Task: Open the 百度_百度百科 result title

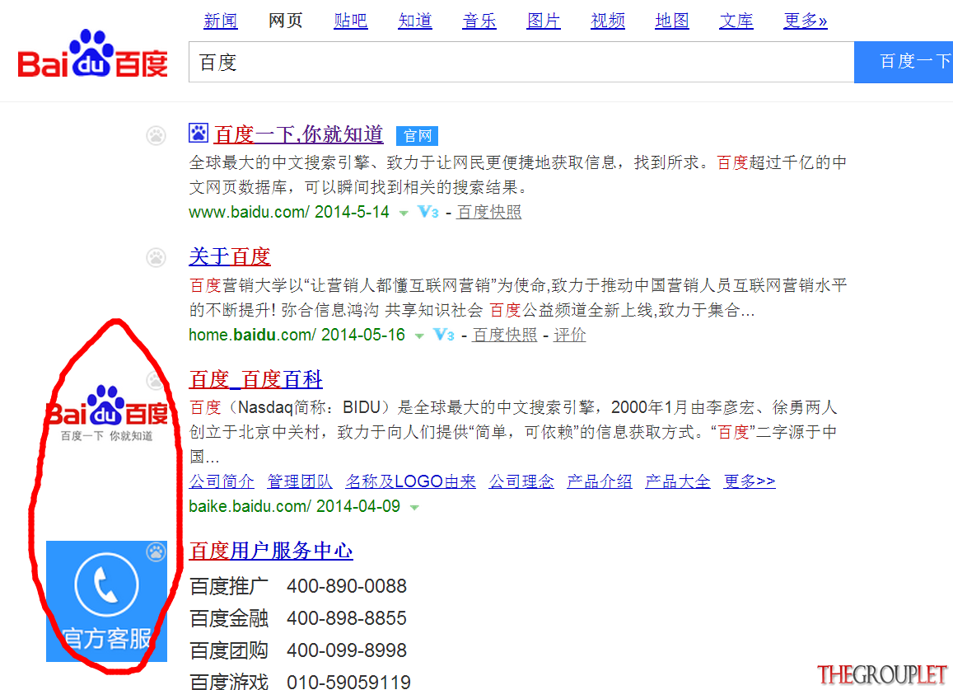Action: pos(256,380)
